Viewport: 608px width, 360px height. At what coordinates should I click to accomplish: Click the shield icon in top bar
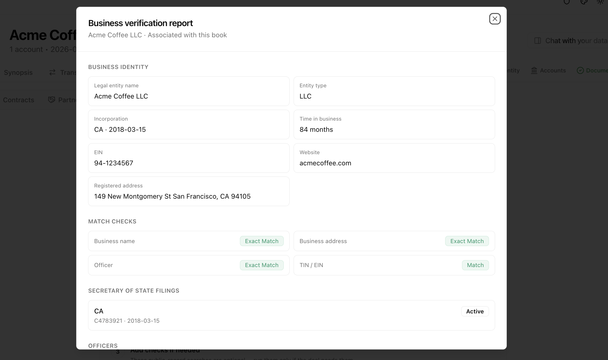point(567,2)
